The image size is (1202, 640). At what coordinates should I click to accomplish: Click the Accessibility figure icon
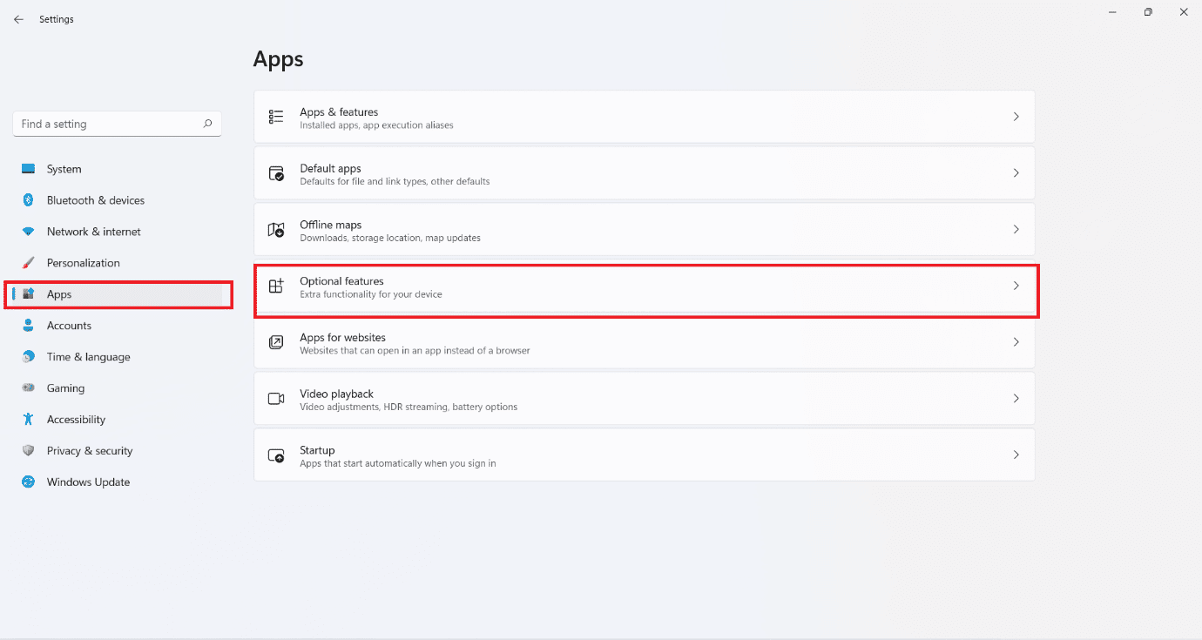pyautogui.click(x=28, y=420)
